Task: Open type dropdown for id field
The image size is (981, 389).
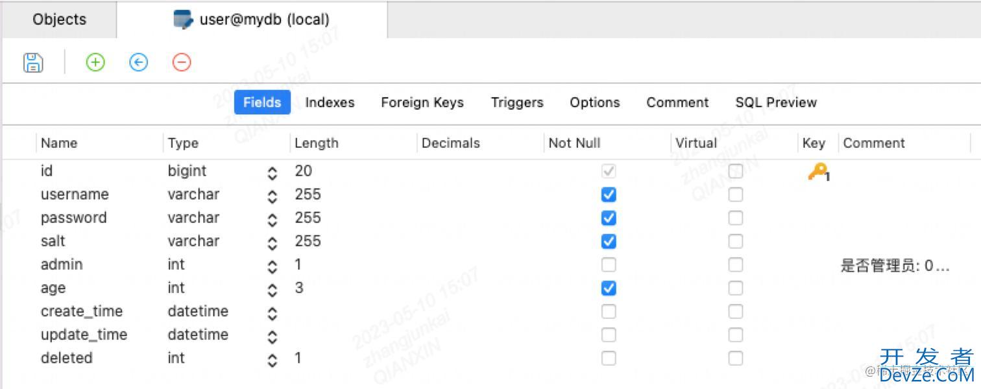Action: pyautogui.click(x=272, y=172)
